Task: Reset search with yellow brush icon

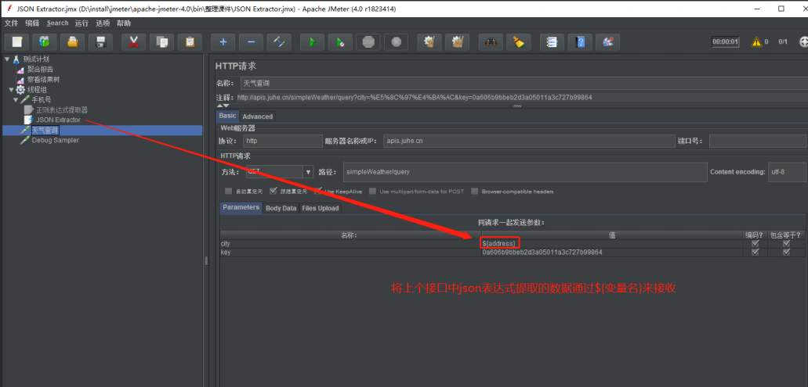Action: [518, 42]
